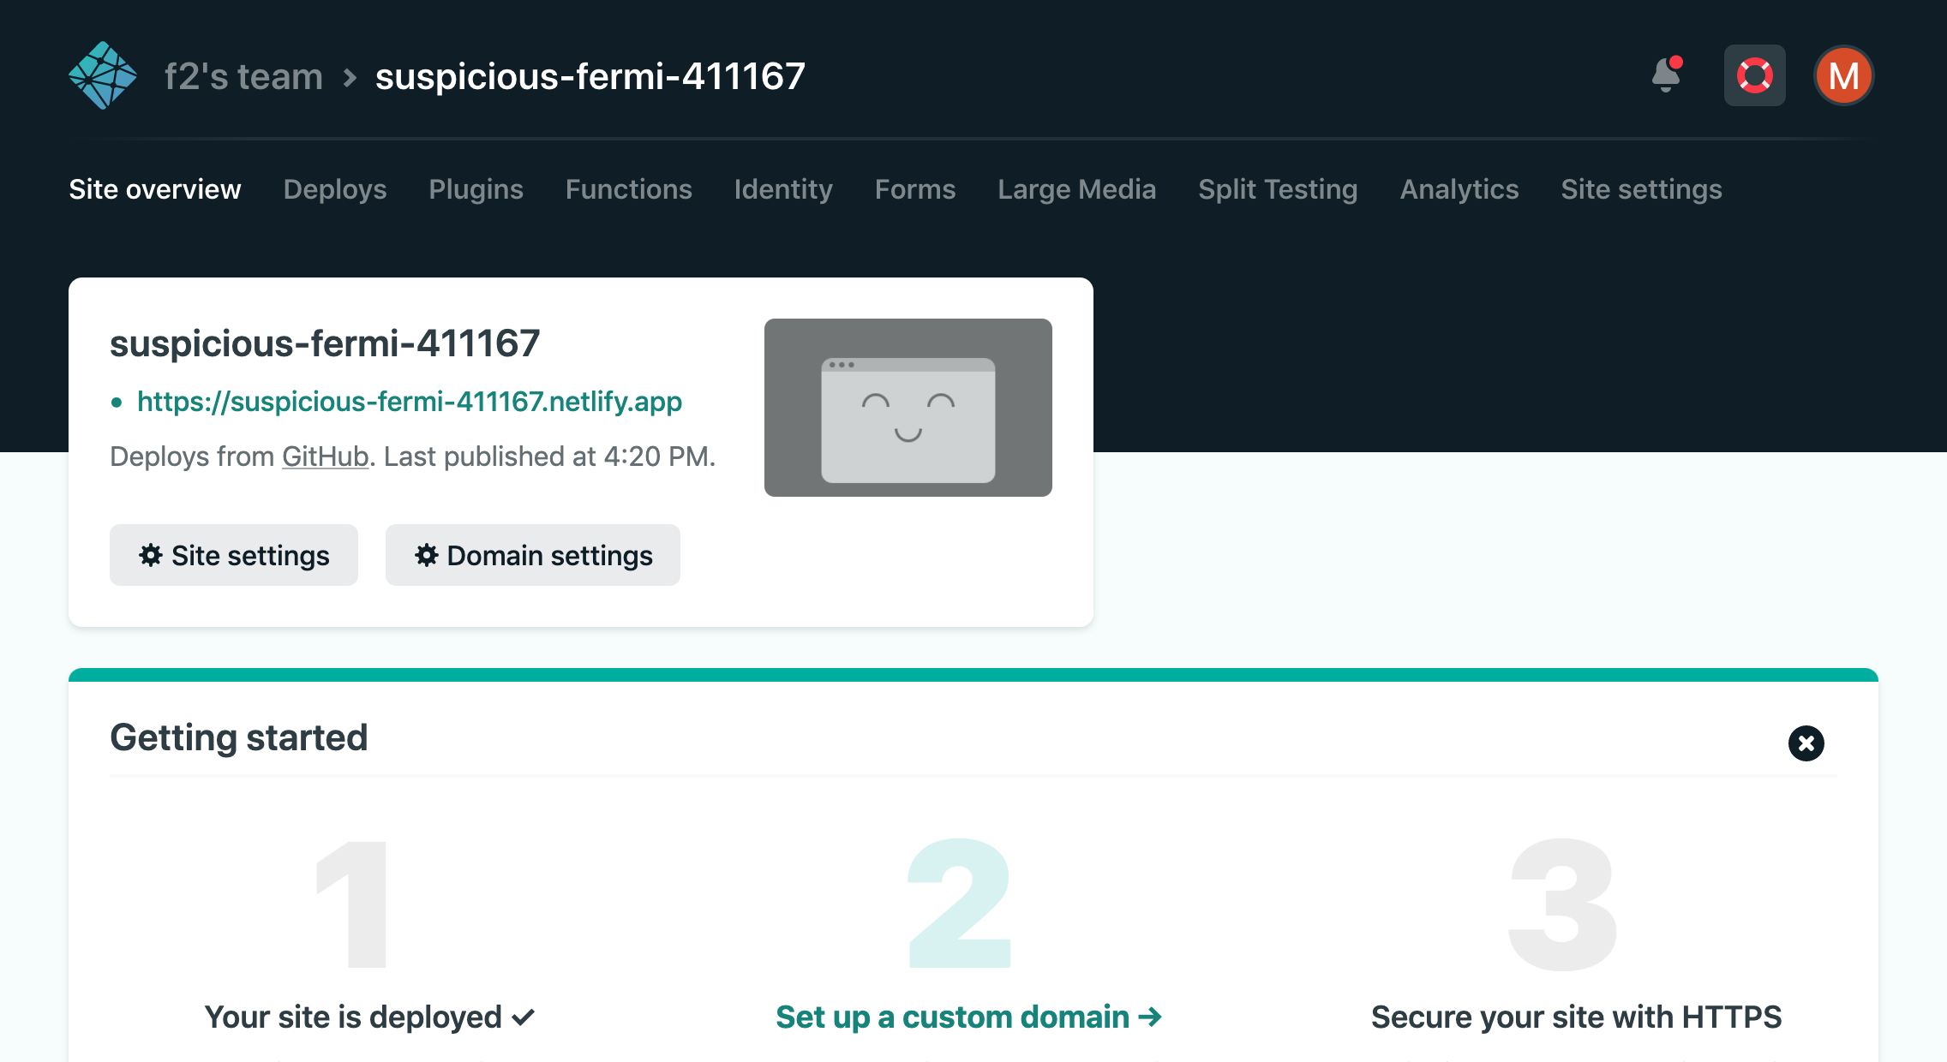
Task: Click the Site settings button
Action: click(233, 556)
